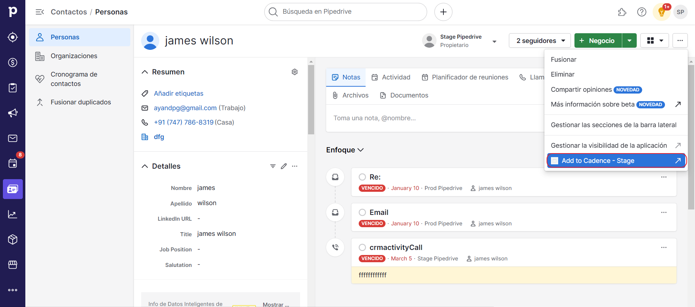Open the layout grid view dropdown
The width and height of the screenshot is (695, 307).
[x=655, y=40]
